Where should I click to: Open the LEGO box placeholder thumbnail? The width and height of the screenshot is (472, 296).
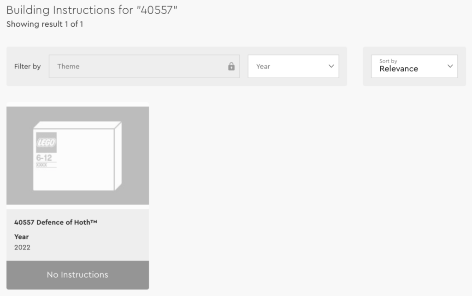click(x=77, y=156)
